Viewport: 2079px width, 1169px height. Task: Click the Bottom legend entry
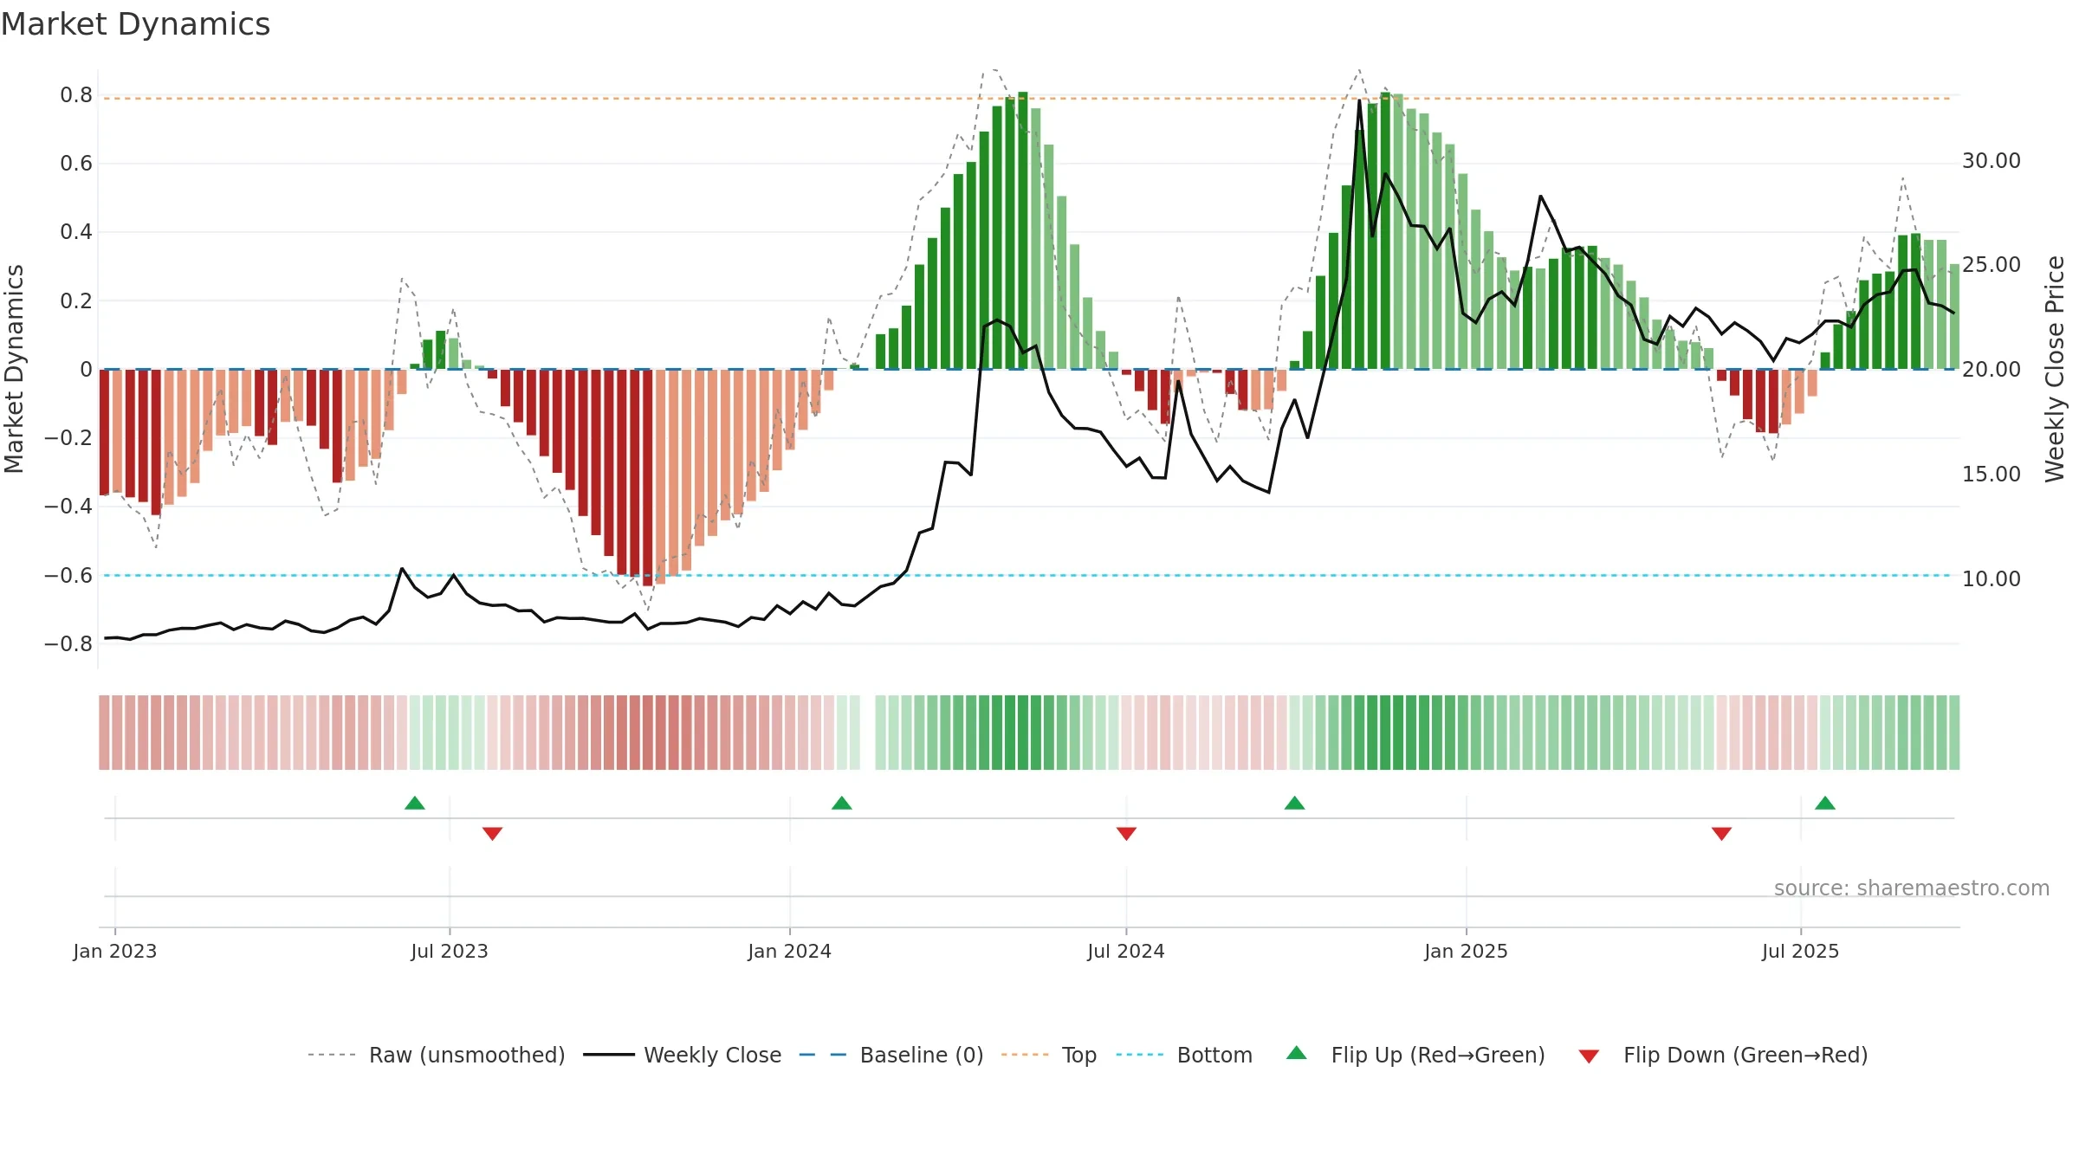click(x=1184, y=1055)
